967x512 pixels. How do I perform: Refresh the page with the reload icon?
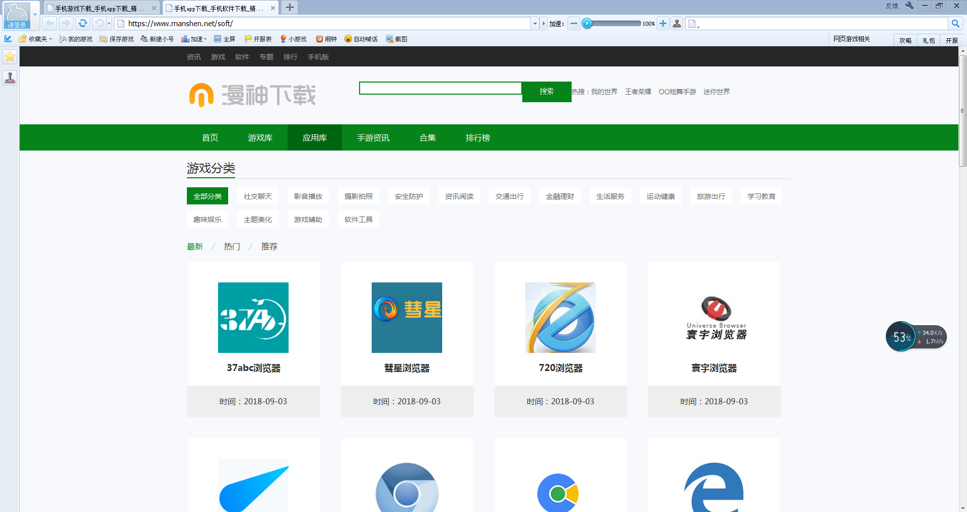[83, 23]
